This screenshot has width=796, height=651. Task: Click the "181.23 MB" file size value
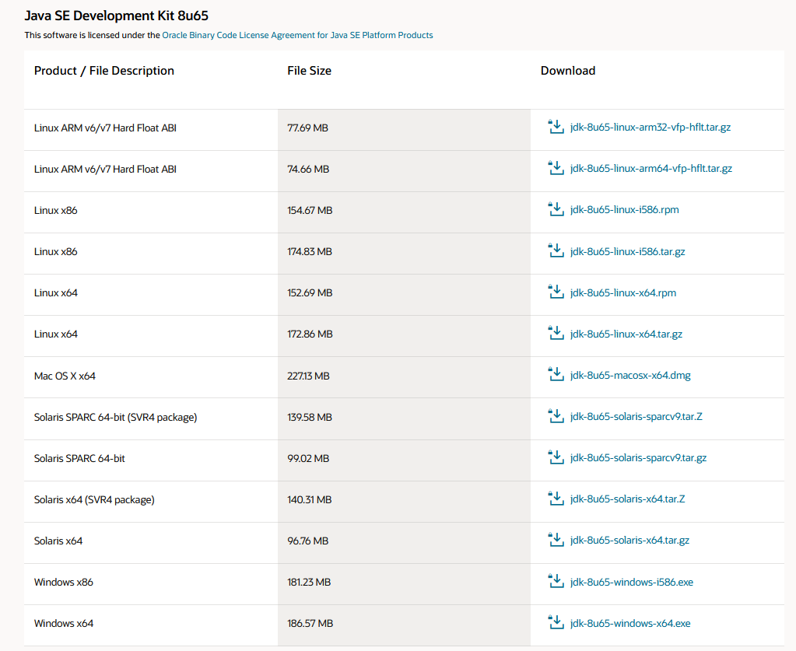click(309, 582)
